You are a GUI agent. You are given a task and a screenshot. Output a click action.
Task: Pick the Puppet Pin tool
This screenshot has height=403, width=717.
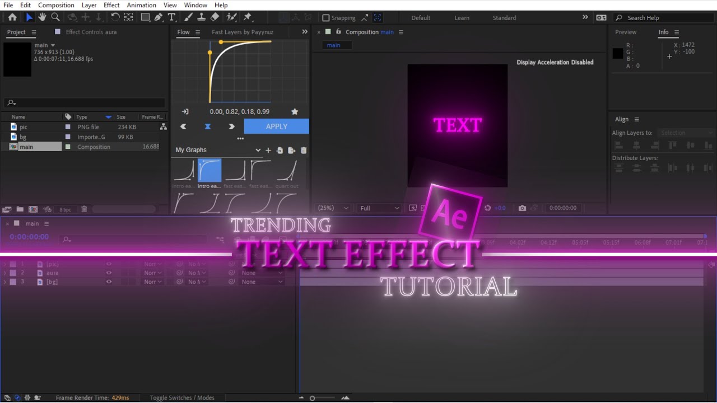pyautogui.click(x=248, y=17)
